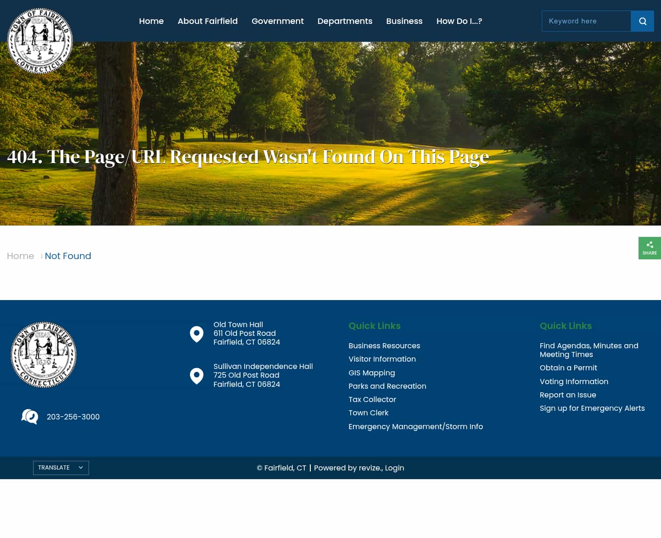Click the breadcrumb separator arrow after Home
Image resolution: width=661 pixels, height=538 pixels.
click(x=41, y=256)
